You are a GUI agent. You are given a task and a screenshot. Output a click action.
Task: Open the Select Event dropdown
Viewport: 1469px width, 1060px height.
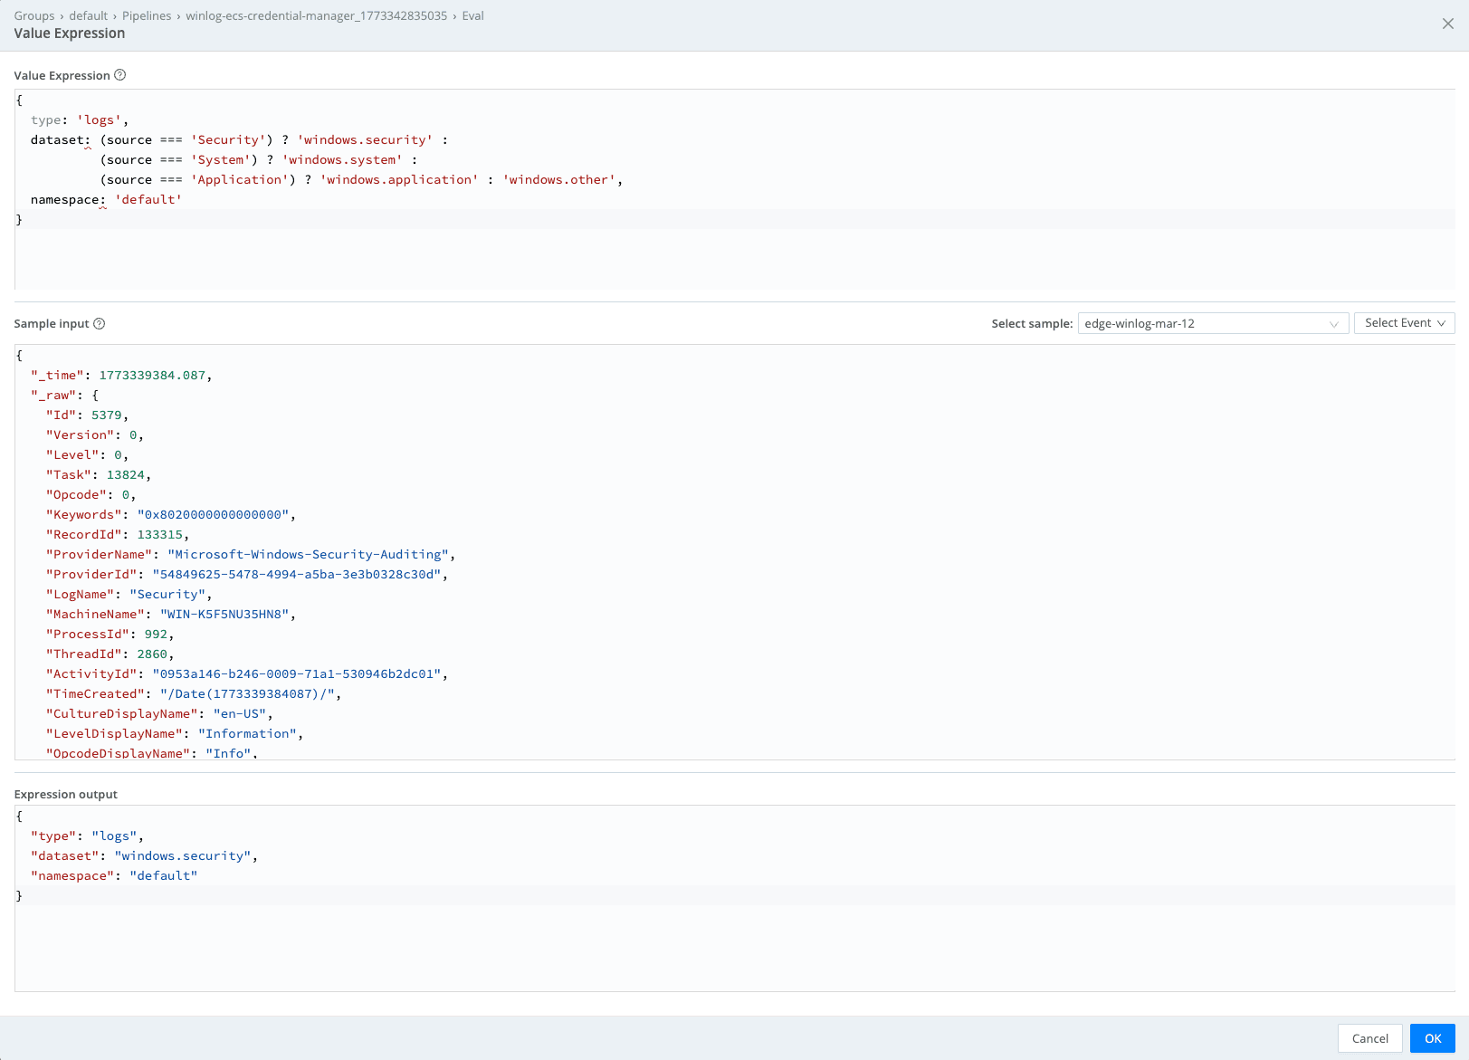point(1403,322)
